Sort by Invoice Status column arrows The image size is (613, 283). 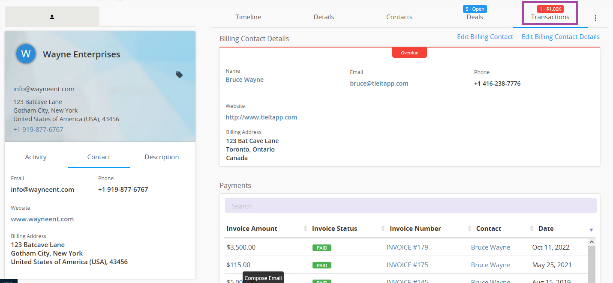coord(383,229)
